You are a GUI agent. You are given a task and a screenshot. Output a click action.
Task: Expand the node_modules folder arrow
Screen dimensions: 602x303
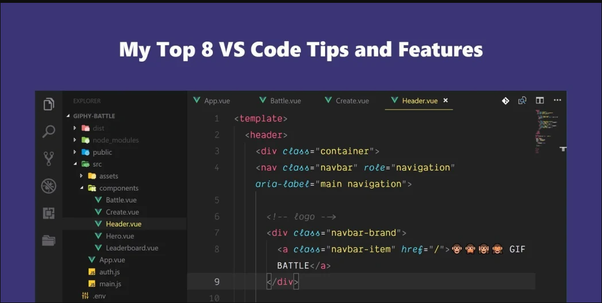(x=75, y=140)
